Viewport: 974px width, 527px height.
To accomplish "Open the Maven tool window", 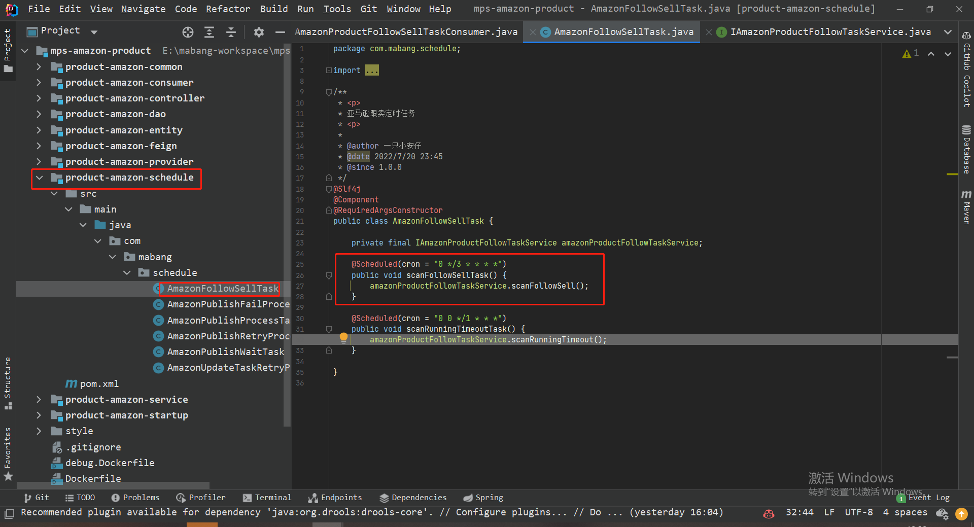I will tap(966, 208).
